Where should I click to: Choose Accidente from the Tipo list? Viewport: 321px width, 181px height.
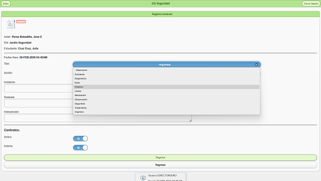pyautogui.click(x=167, y=74)
